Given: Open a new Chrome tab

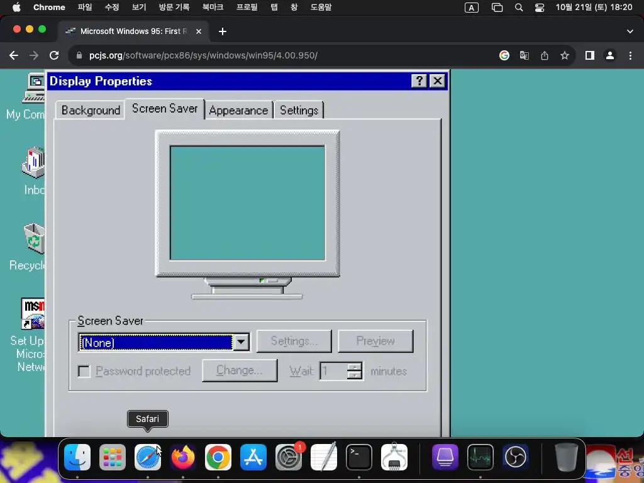Looking at the screenshot, I should tap(222, 31).
